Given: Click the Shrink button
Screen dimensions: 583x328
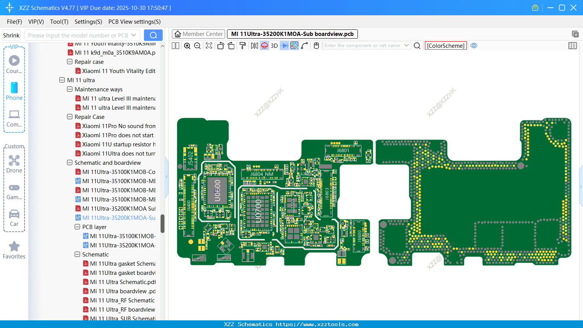Looking at the screenshot, I should [x=11, y=35].
